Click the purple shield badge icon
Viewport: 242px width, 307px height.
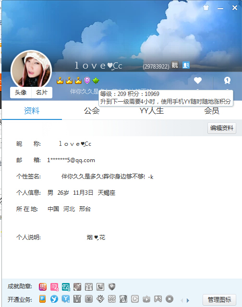coord(87,80)
